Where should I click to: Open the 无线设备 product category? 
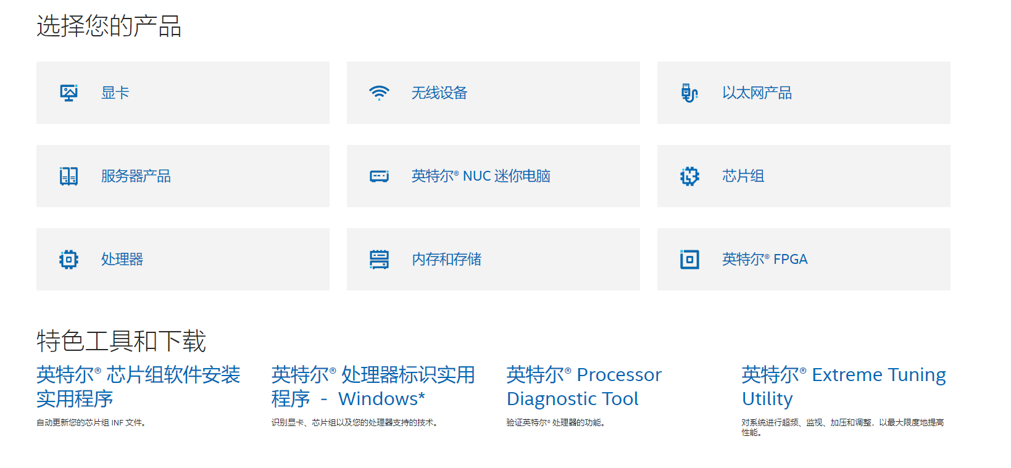(493, 92)
